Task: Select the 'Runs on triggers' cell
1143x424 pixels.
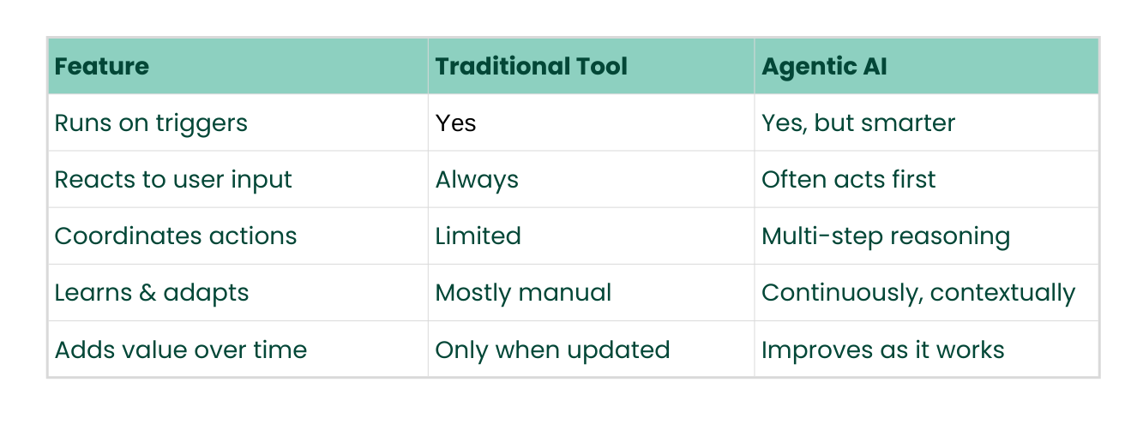Action: [238, 122]
